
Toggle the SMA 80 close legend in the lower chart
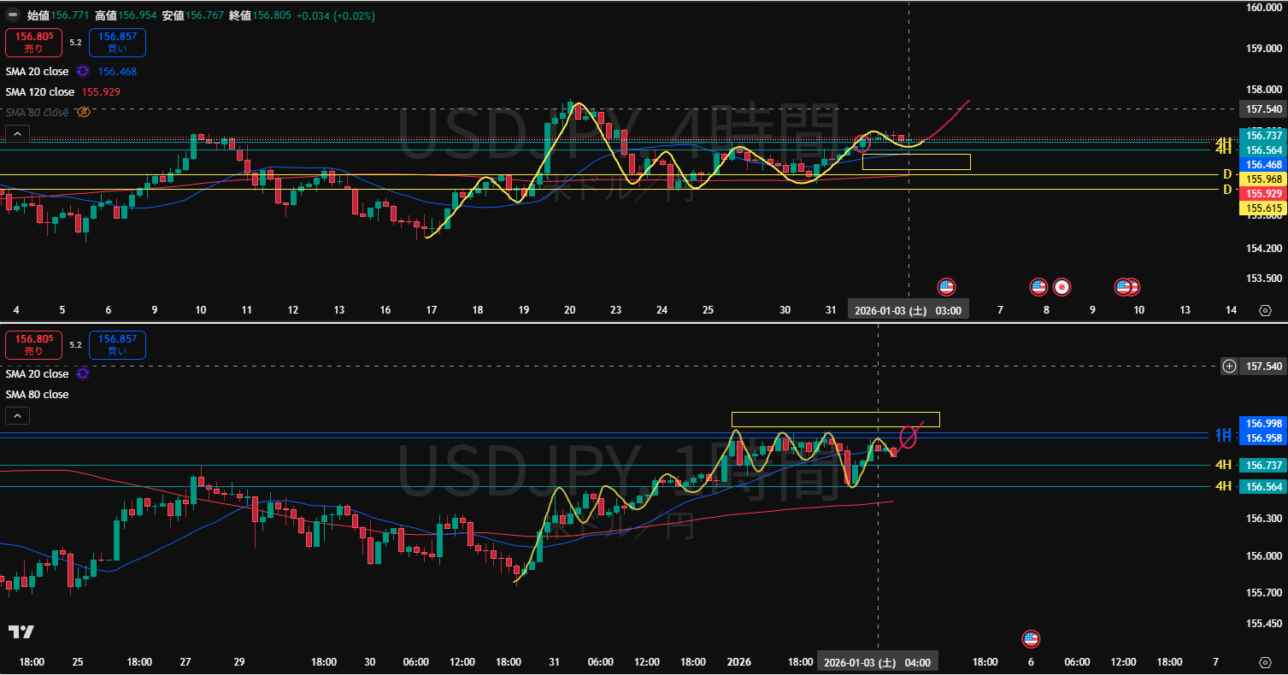[x=38, y=395]
